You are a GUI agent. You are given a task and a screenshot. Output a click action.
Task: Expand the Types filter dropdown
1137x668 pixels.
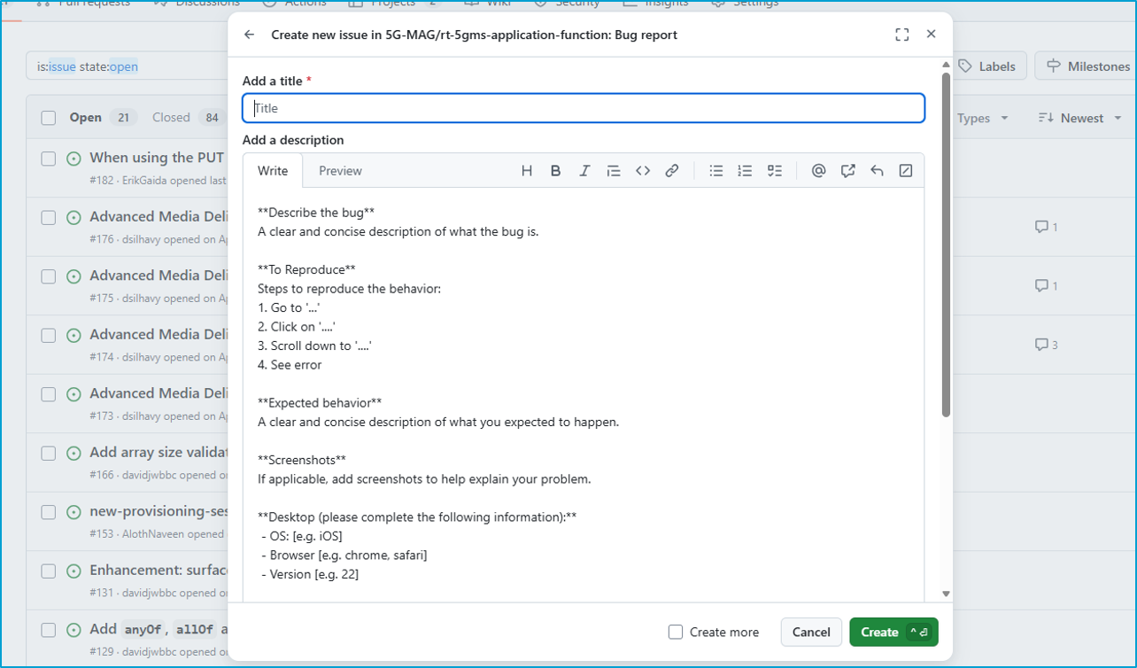(983, 118)
